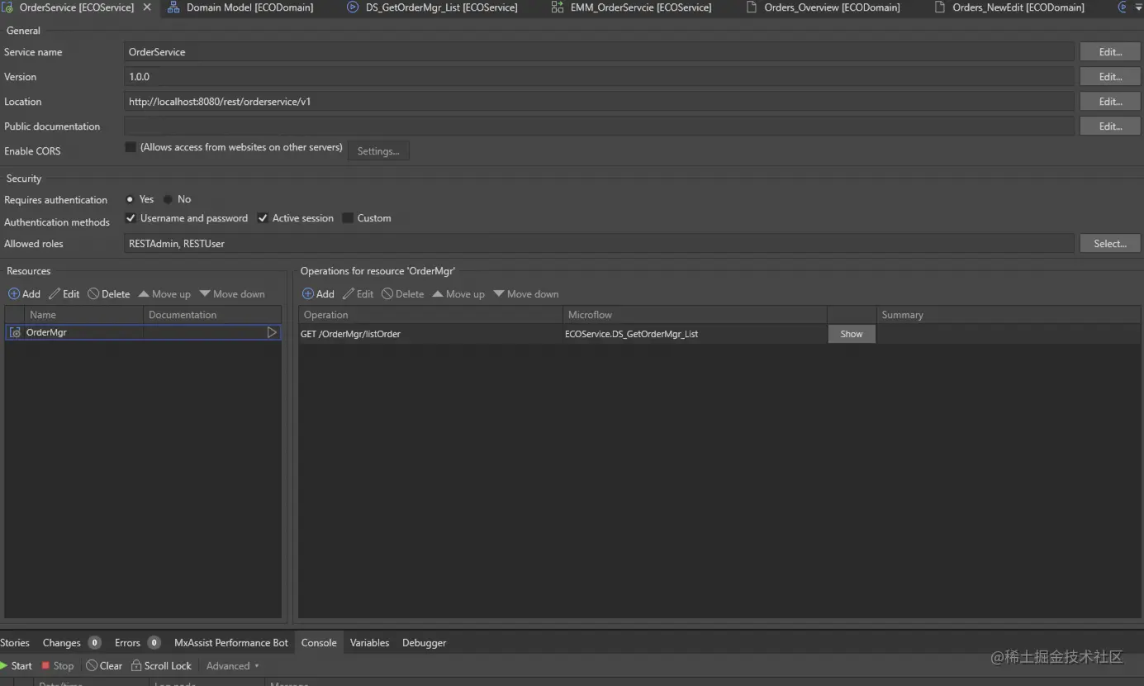1144x686 pixels.
Task: Add a new resource in the Resources panel
Action: [24, 294]
